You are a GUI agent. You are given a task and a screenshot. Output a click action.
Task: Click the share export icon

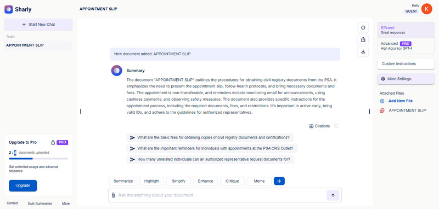pos(363,39)
